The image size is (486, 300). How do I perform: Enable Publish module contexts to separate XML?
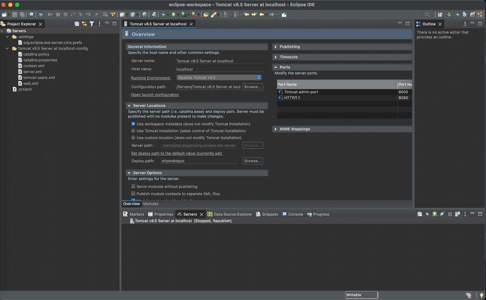coord(133,194)
